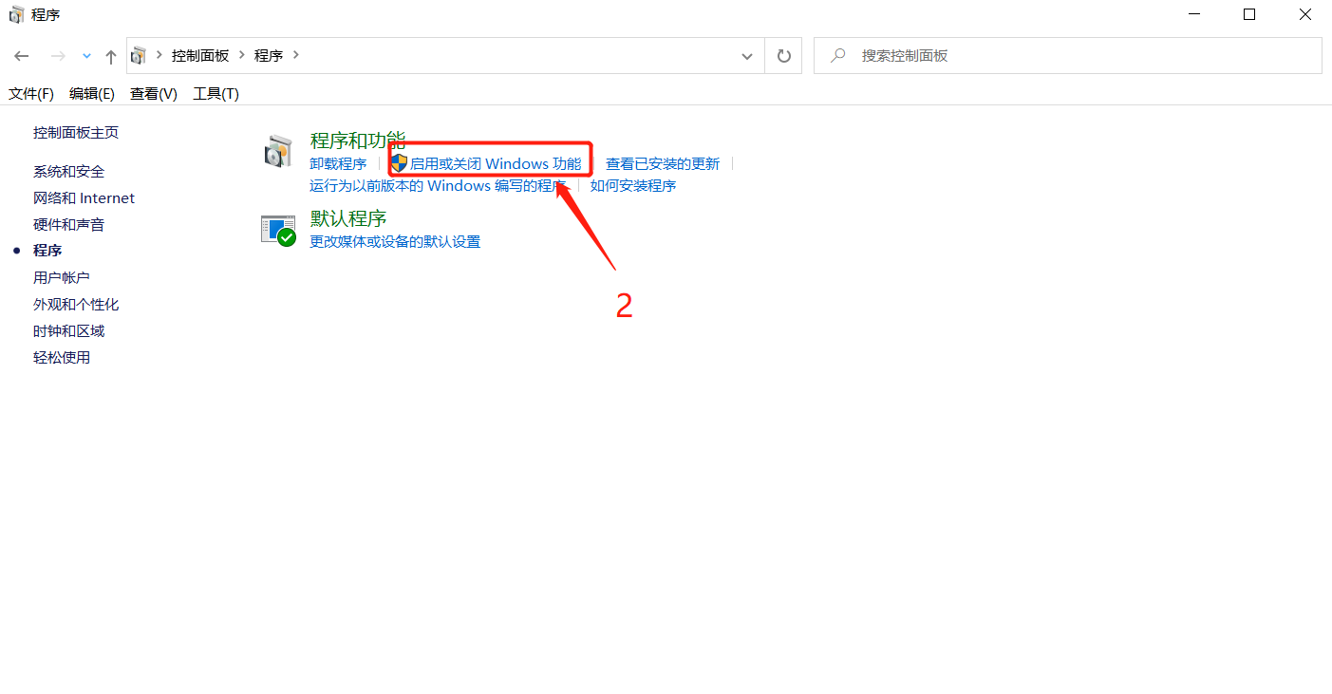Open the 工具(T) menu
This screenshot has width=1332, height=694.
216,93
